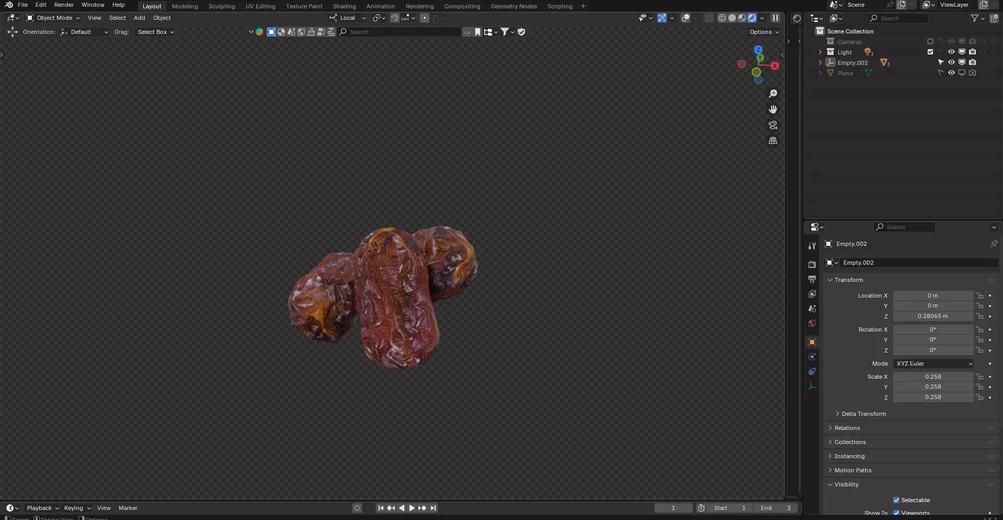Switch to the Geometry Nodes workspace tab
The height and width of the screenshot is (520, 1003).
click(x=514, y=6)
